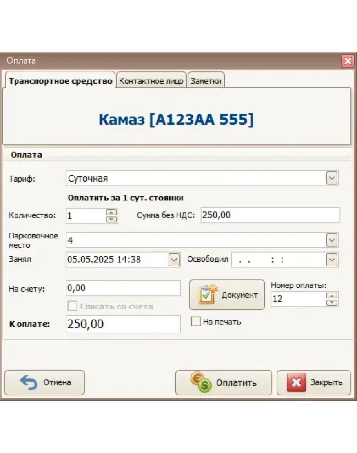Viewport: 357px width, 453px height.
Task: Open the Освободил date picker dropdown
Action: point(332,260)
